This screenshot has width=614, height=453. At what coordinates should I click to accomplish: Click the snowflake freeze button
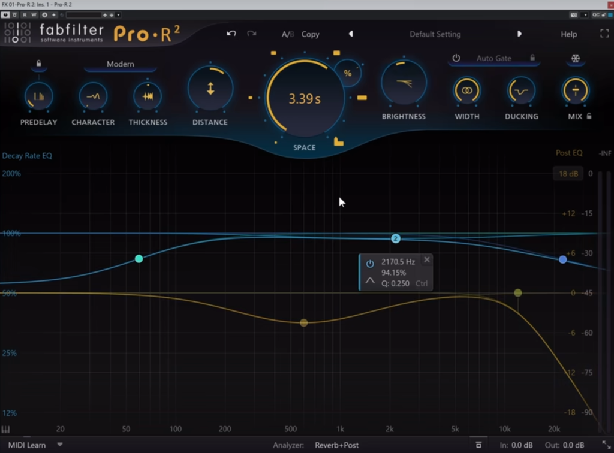coord(575,59)
